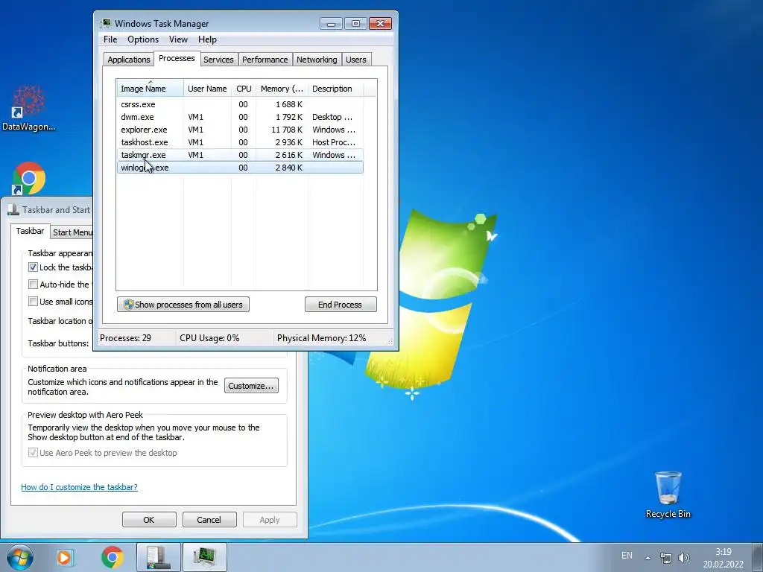Open the Options menu in Task Manager
Screen dimensions: 763x572
pyautogui.click(x=143, y=39)
